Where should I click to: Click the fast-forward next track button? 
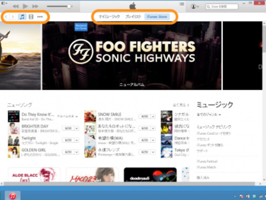tap(35, 6)
